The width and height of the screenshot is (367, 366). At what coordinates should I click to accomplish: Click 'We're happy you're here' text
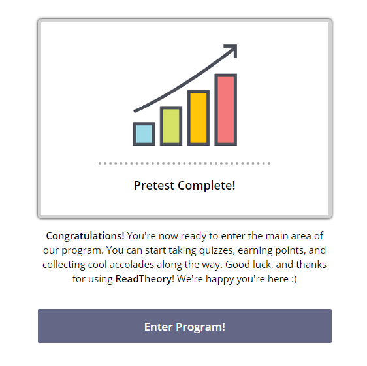point(232,279)
